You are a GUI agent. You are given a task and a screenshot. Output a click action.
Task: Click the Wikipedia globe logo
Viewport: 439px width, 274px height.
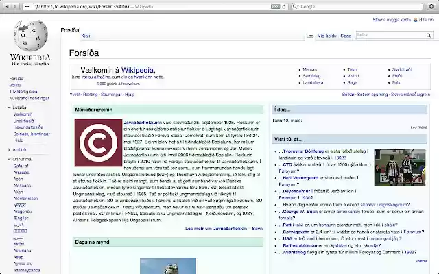click(30, 36)
